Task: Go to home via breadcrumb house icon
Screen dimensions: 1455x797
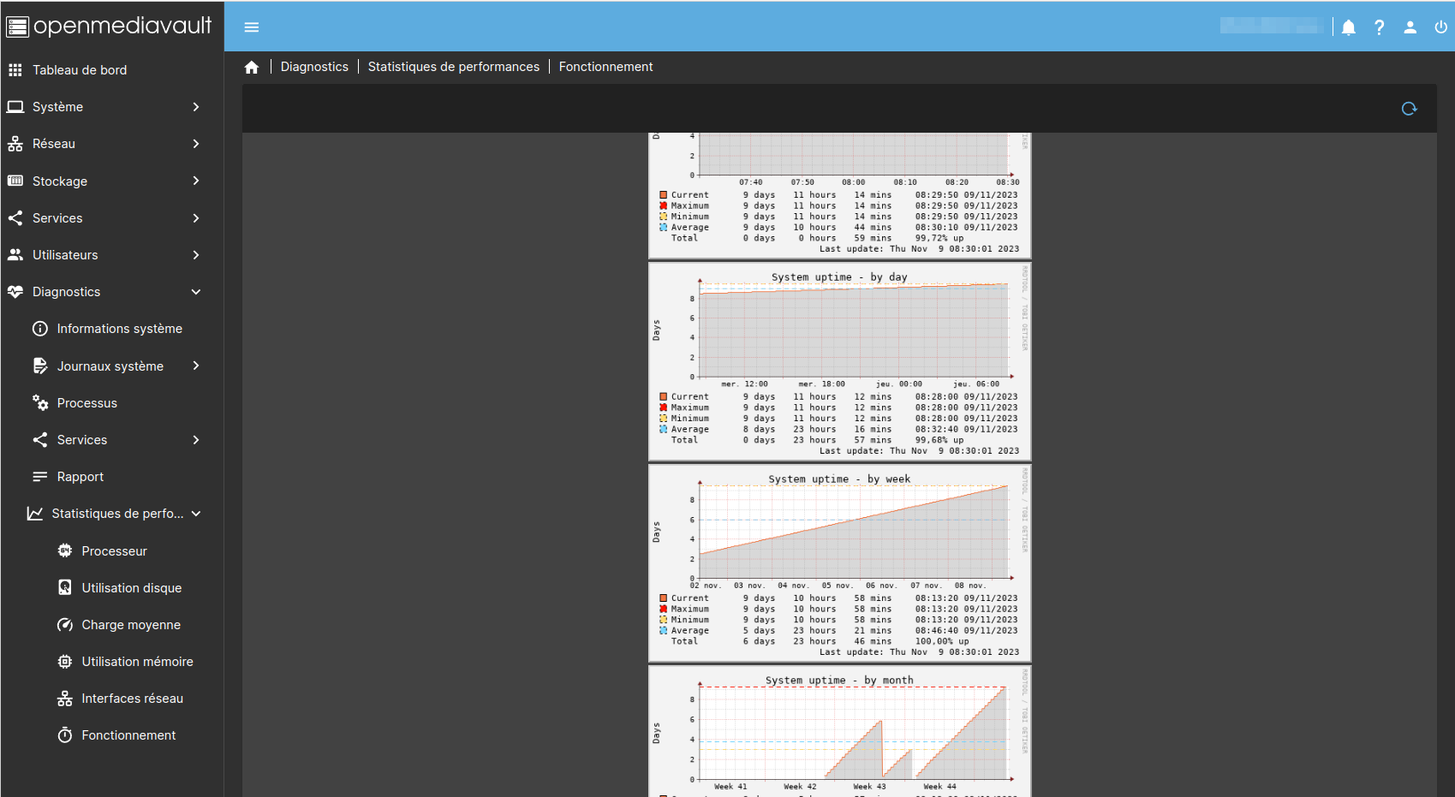Action: (x=252, y=67)
